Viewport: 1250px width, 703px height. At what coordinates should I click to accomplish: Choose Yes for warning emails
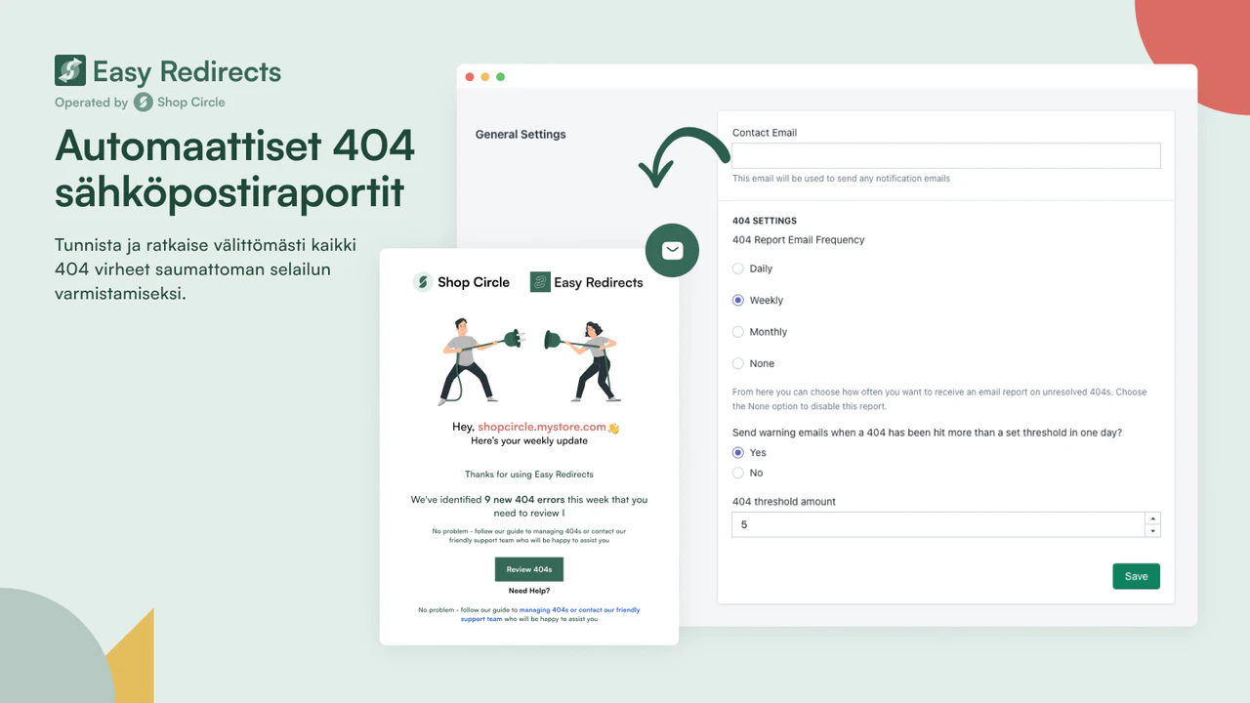point(738,452)
